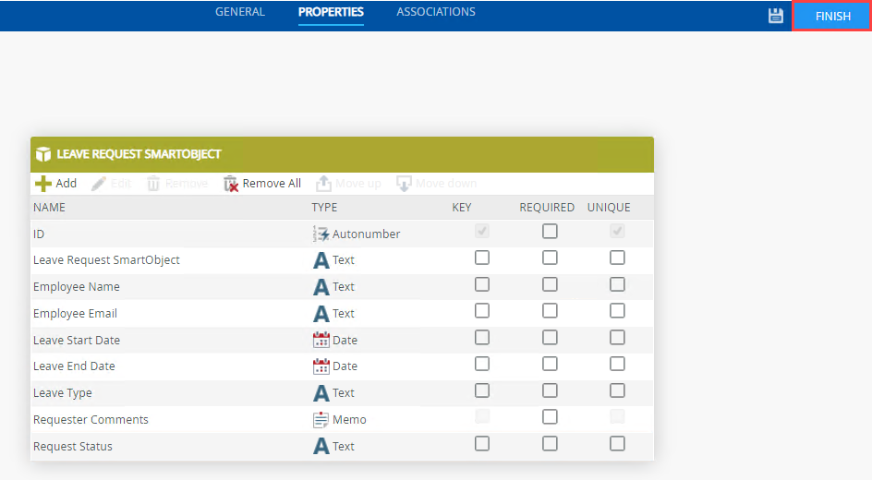Click the Date icon for Leave Start Date
The height and width of the screenshot is (480, 872).
321,340
